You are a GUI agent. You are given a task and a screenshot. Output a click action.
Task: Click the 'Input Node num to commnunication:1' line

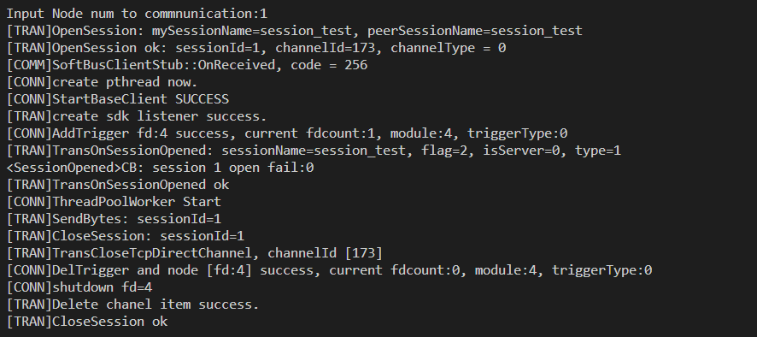coord(137,14)
